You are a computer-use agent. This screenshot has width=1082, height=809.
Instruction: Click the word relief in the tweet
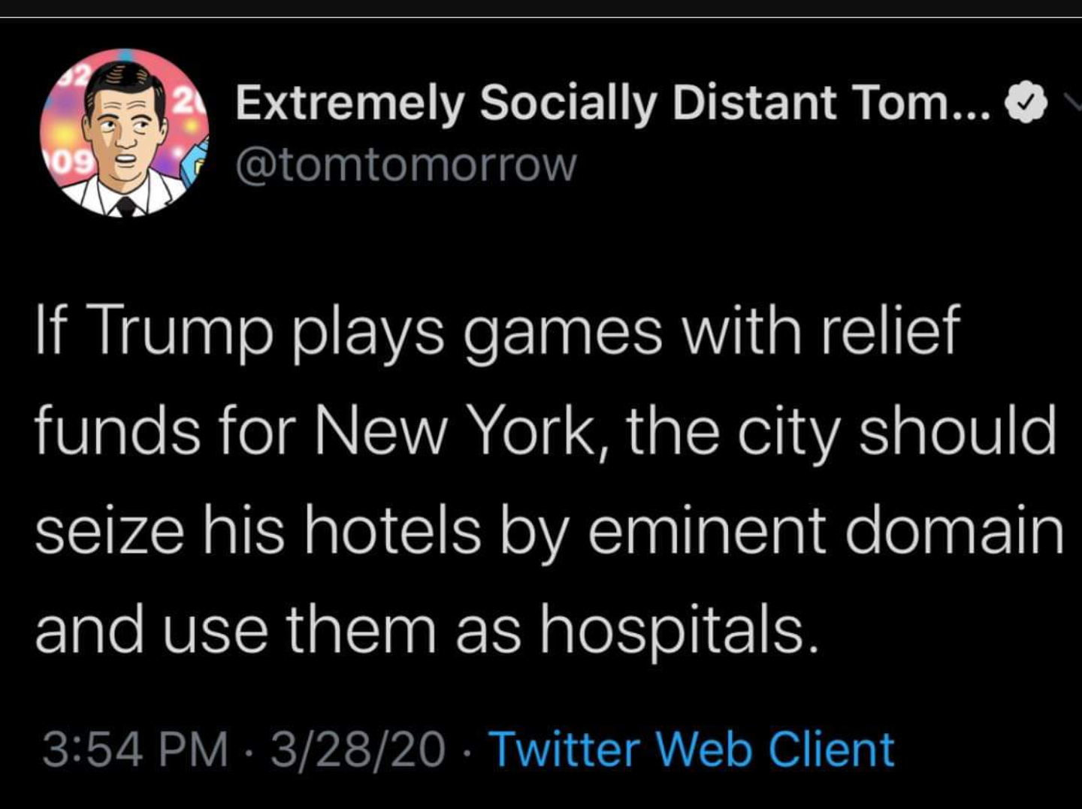(890, 329)
